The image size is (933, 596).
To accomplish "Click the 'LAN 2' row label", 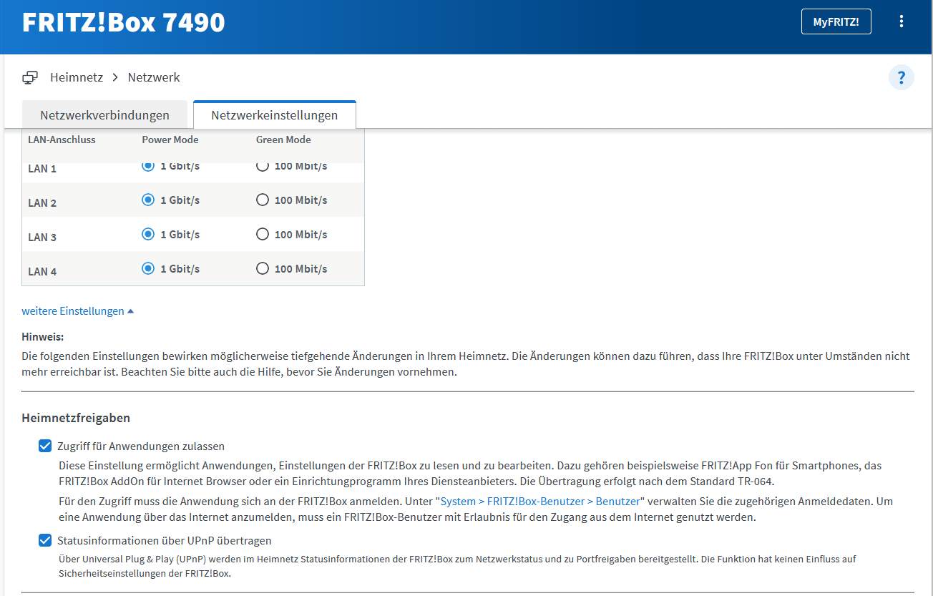I will (42, 203).
